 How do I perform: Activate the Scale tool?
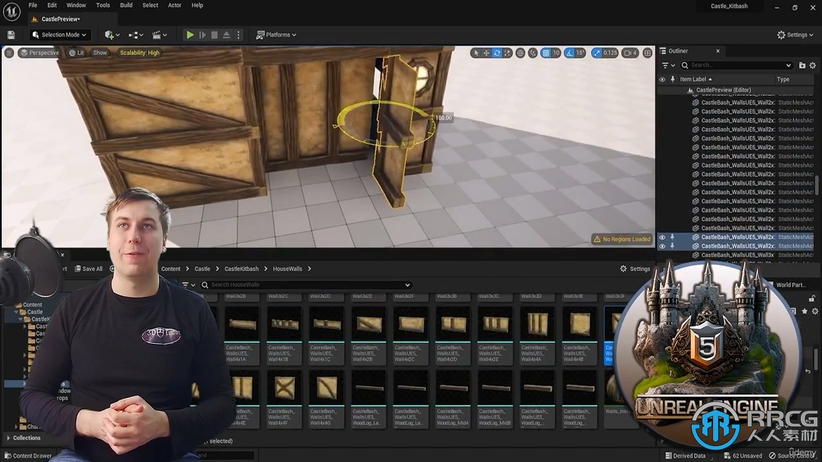[x=507, y=53]
